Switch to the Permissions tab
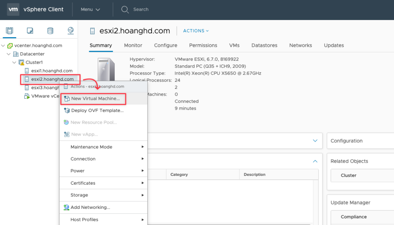 [x=203, y=45]
